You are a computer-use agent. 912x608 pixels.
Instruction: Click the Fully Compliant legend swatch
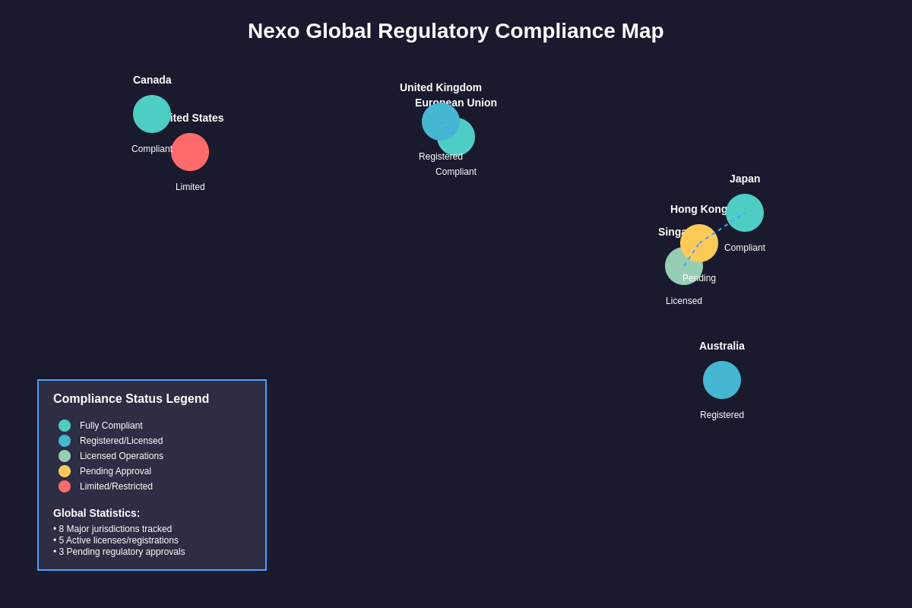(65, 426)
